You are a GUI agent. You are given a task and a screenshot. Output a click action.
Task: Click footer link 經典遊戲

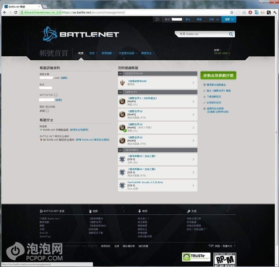point(93,229)
